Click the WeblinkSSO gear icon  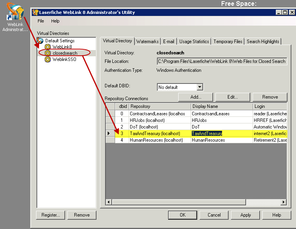coord(48,59)
